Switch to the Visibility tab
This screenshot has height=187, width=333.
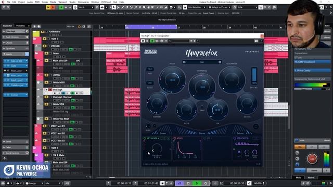[x=20, y=25]
